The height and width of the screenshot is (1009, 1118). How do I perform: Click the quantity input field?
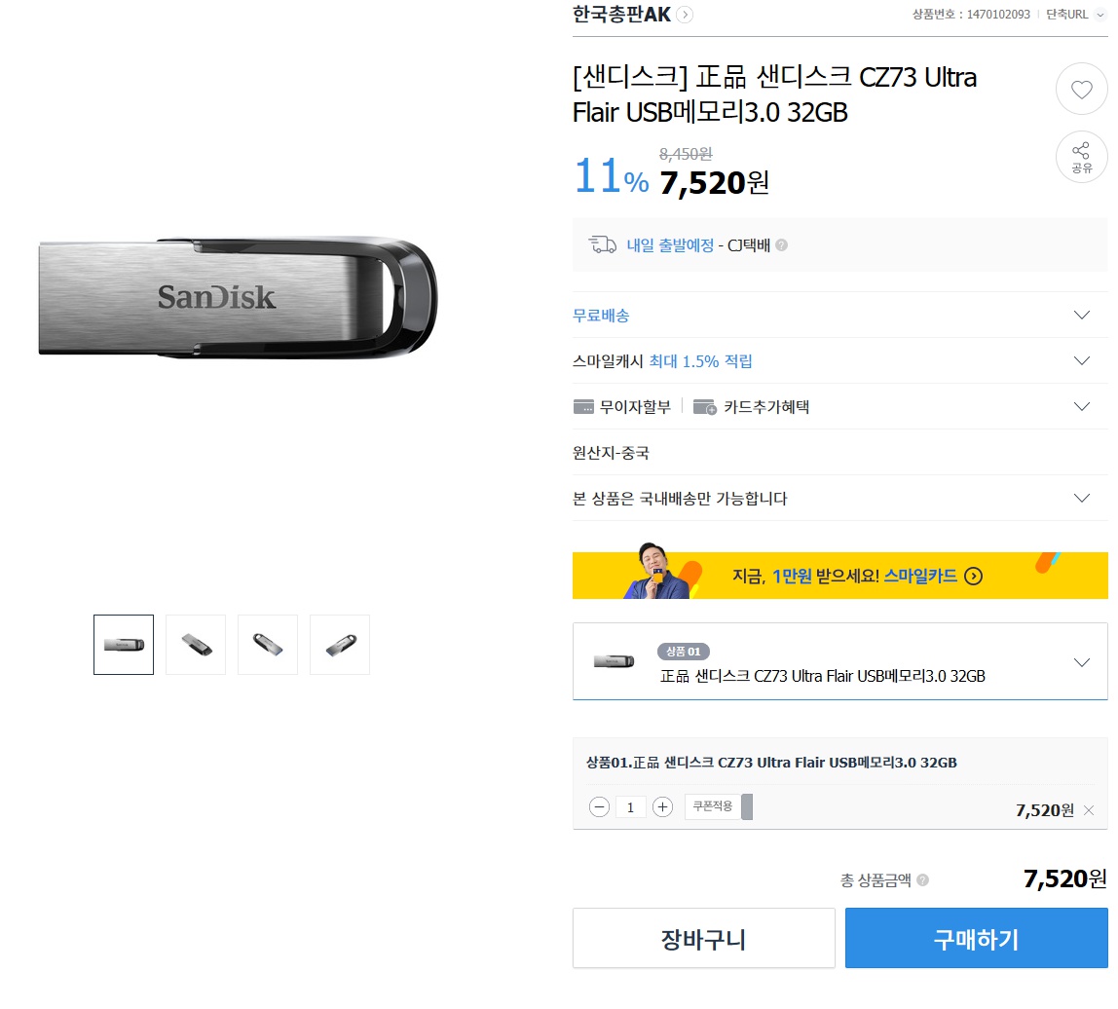click(631, 806)
